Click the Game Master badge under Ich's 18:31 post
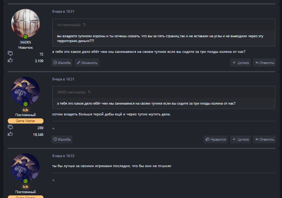 tap(26, 121)
